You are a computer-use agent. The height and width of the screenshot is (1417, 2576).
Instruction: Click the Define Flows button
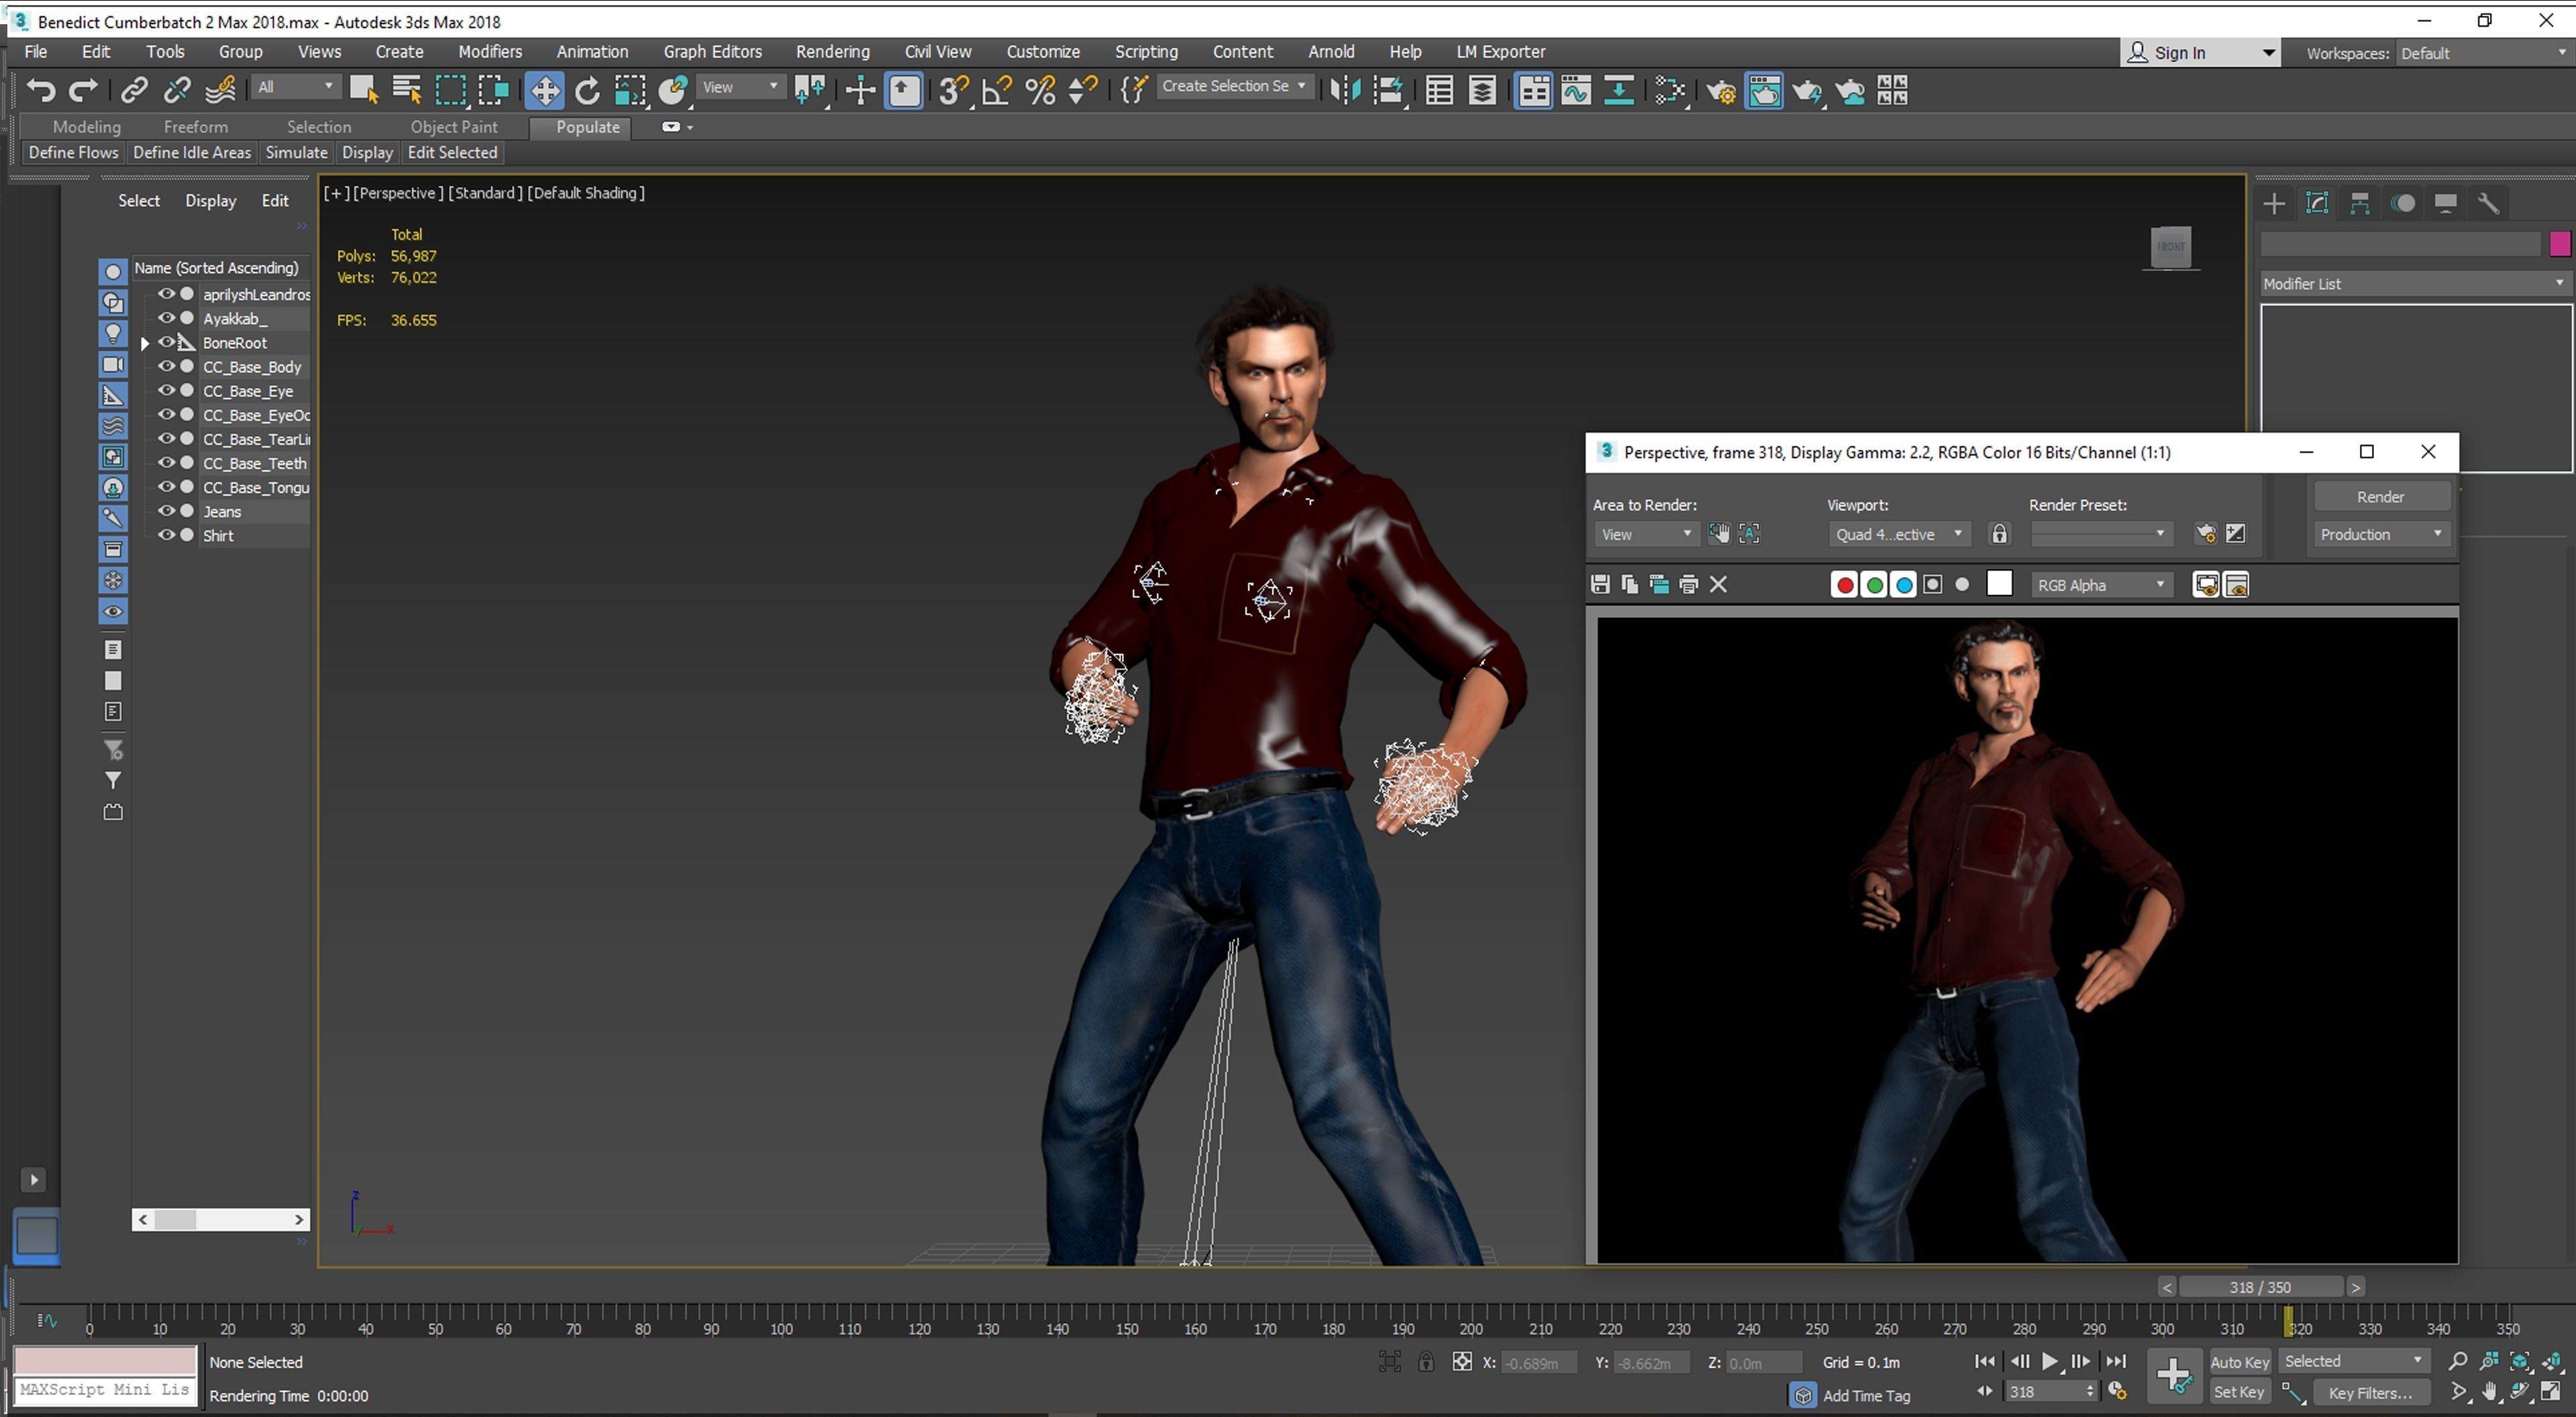(x=73, y=153)
